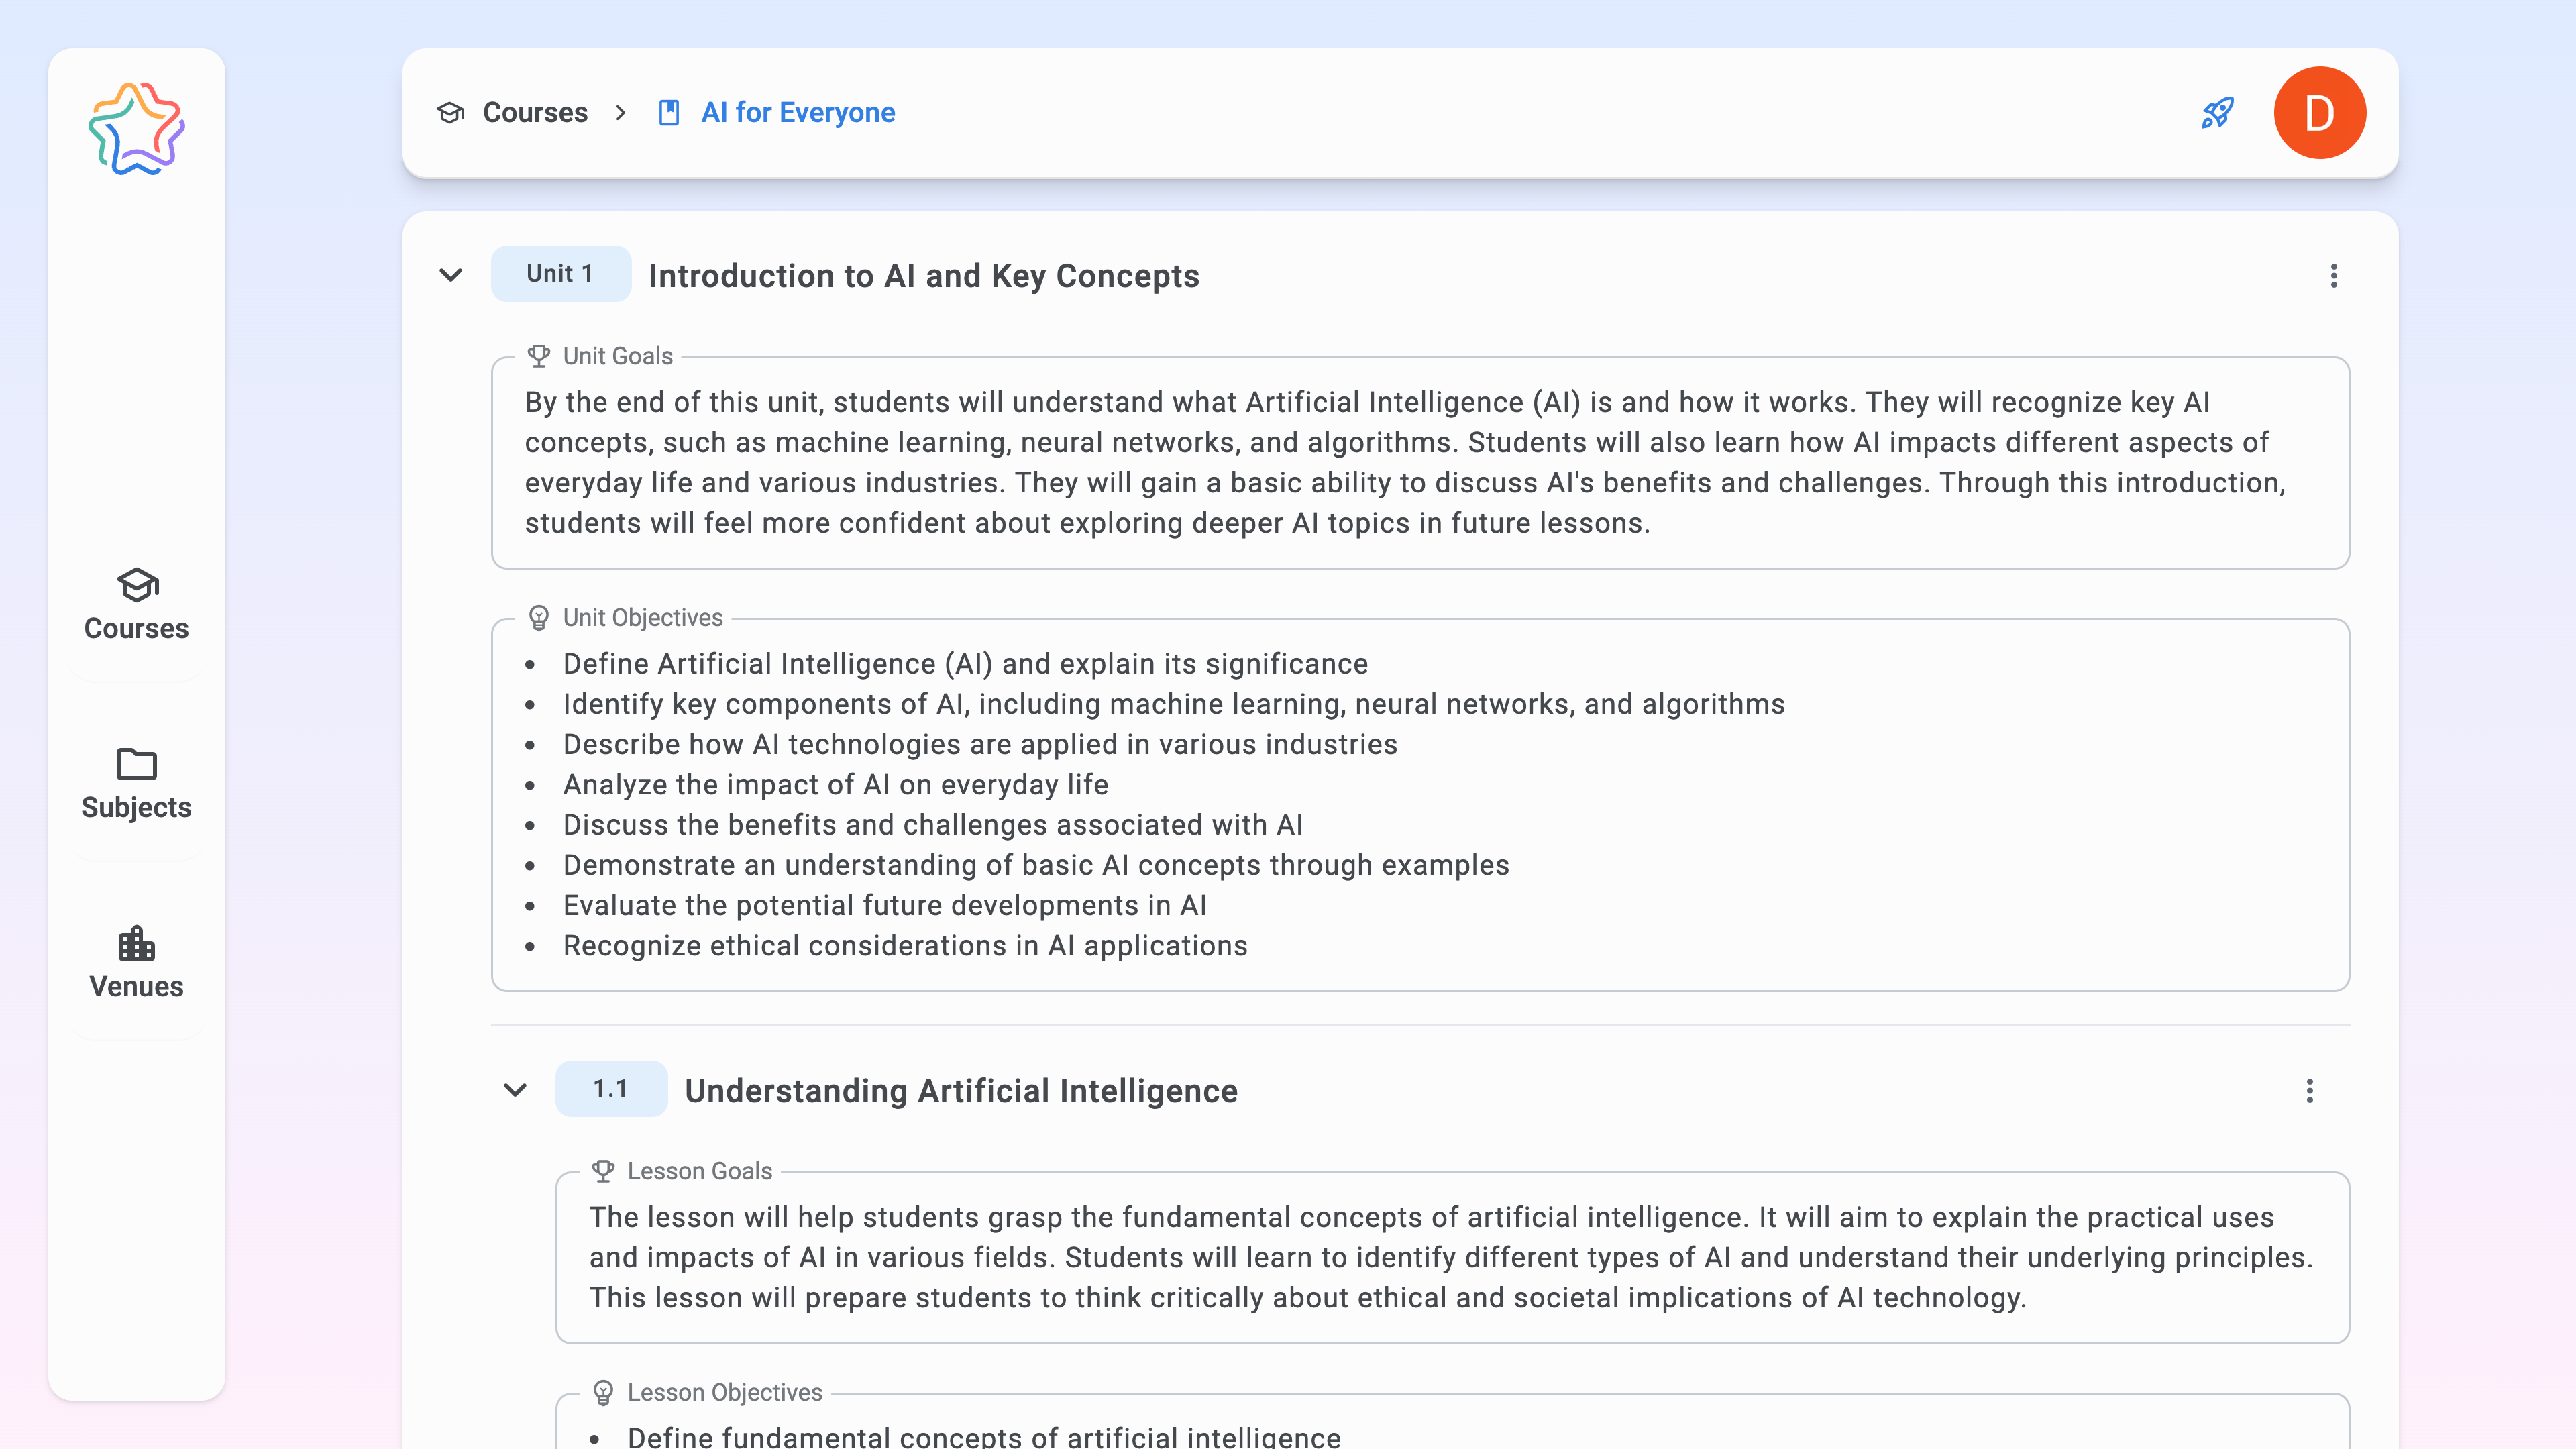Go to Courses breadcrumb link
This screenshot has width=2576, height=1449.
[535, 113]
